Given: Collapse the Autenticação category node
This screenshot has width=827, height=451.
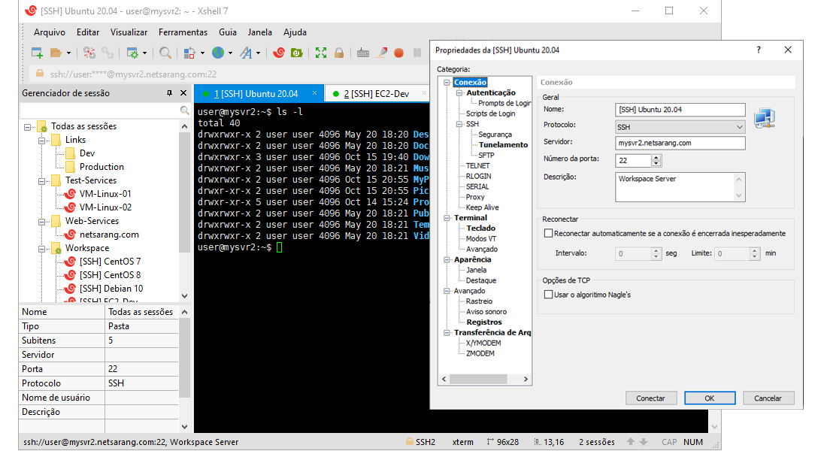Looking at the screenshot, I should [x=459, y=93].
